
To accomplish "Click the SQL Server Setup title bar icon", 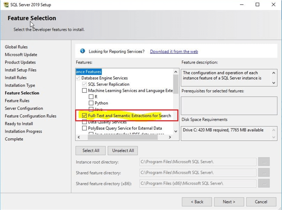I will [6, 5].
